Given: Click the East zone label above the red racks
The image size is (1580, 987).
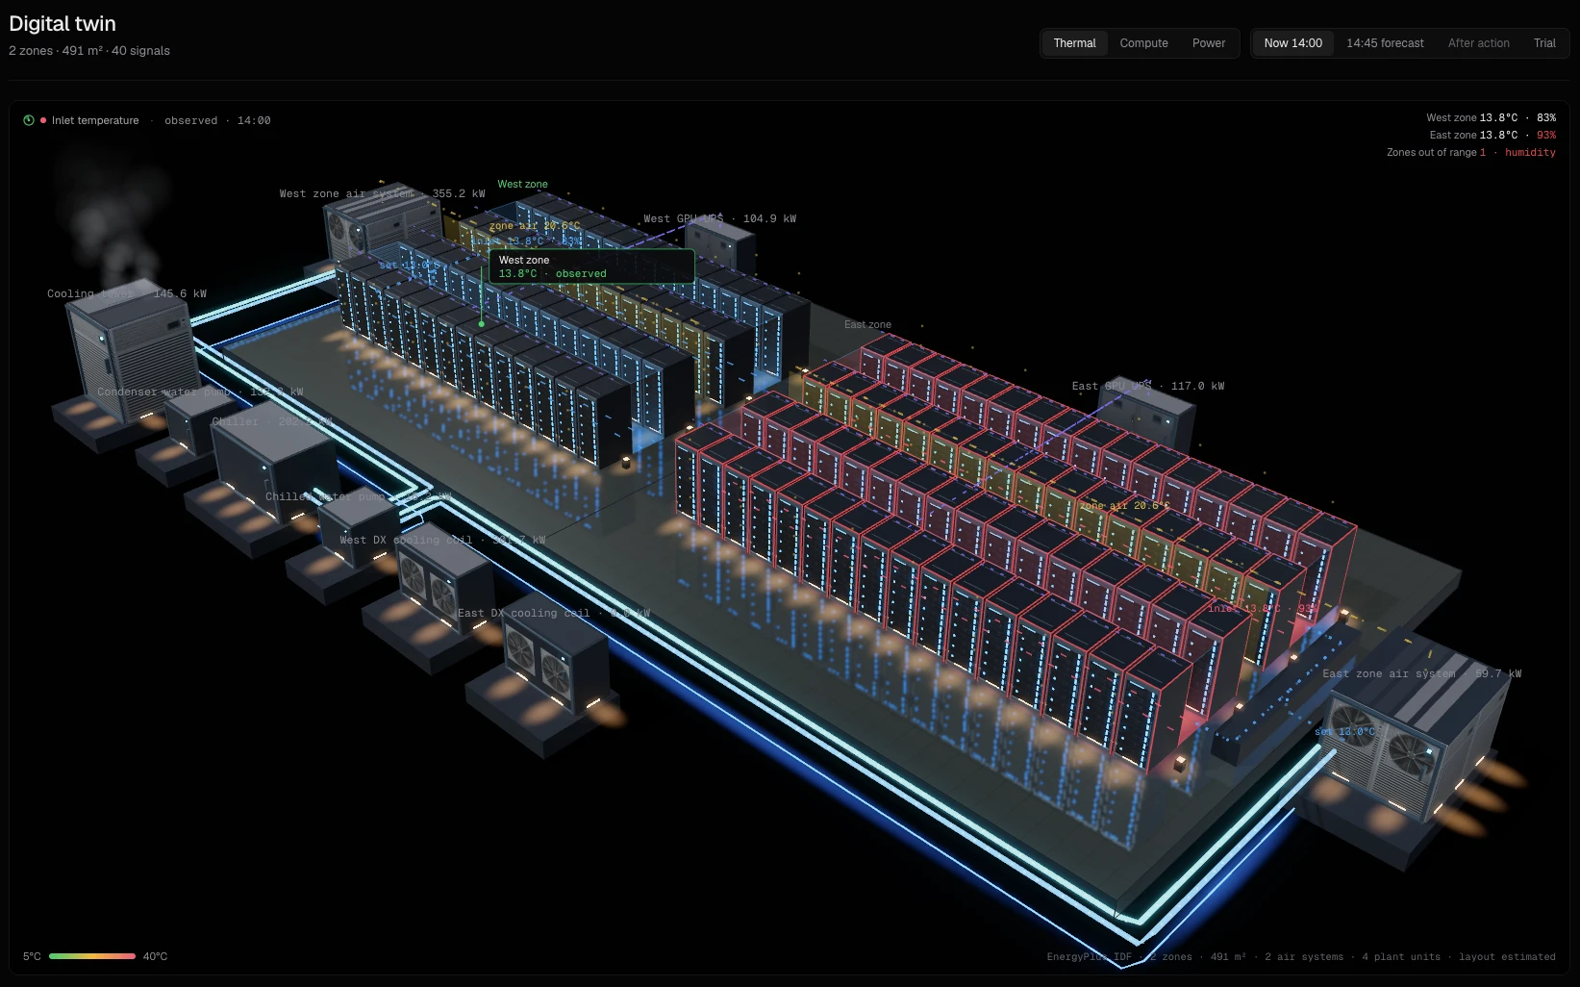Looking at the screenshot, I should 867,324.
